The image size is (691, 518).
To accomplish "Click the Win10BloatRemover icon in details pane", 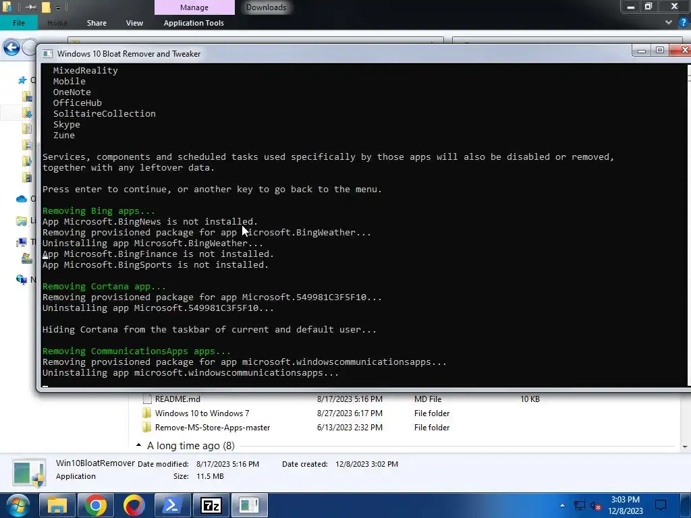I will (x=29, y=473).
